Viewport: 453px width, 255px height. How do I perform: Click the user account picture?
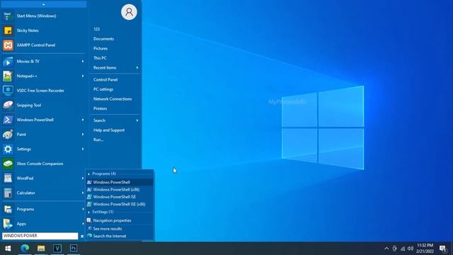pos(129,12)
